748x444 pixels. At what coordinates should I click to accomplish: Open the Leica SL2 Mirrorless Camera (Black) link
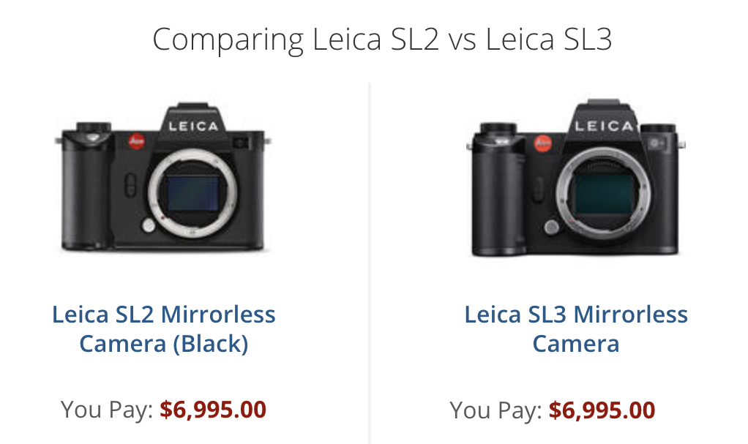click(x=164, y=328)
